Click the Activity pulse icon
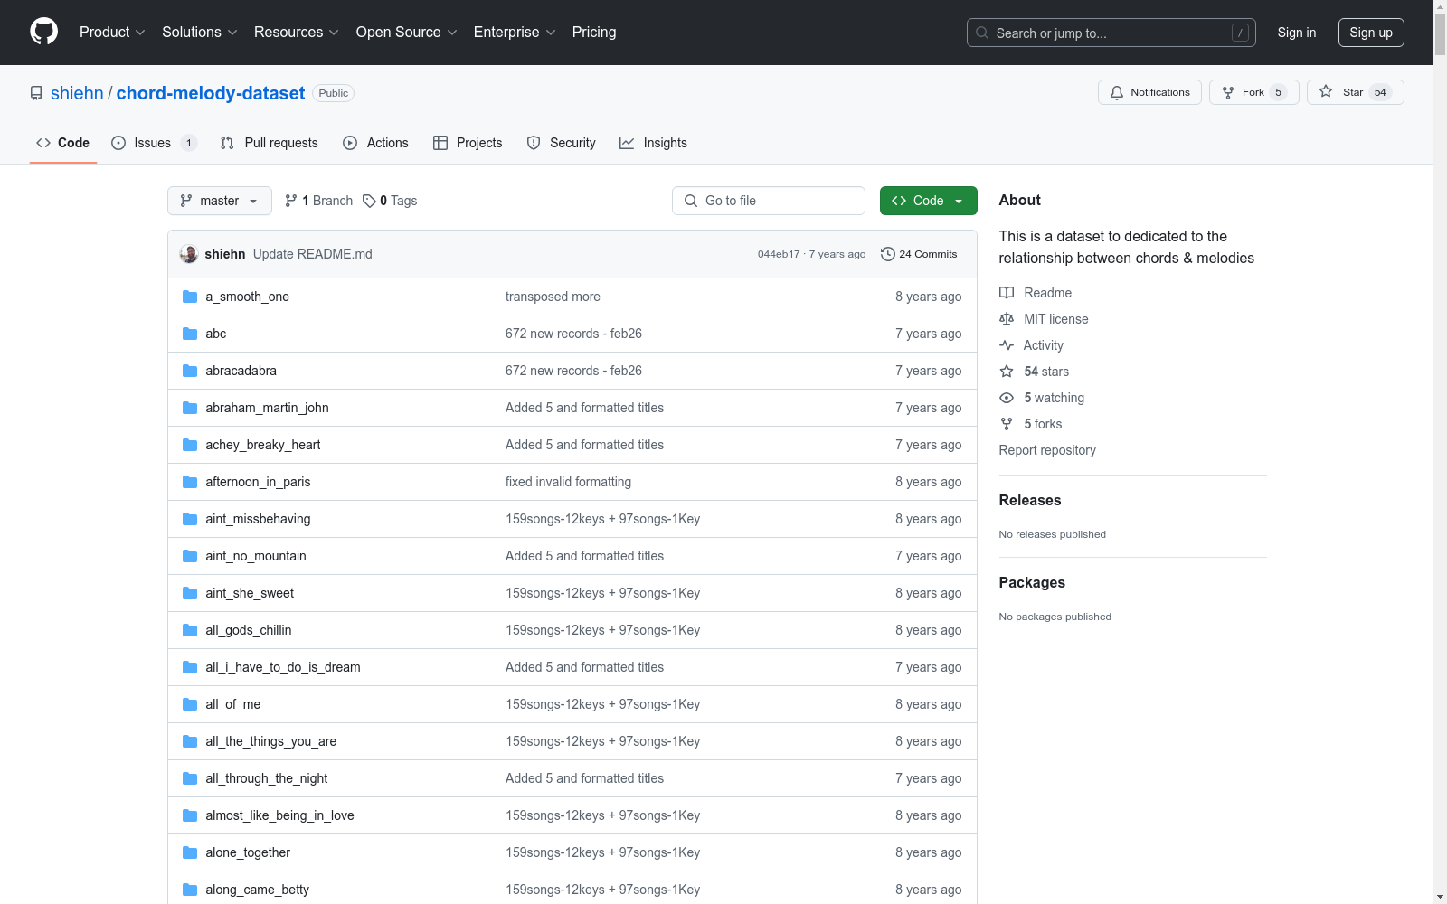This screenshot has height=904, width=1447. tap(1007, 345)
